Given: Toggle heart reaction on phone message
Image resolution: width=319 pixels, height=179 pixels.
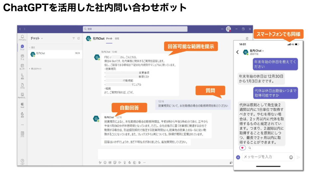Looking at the screenshot, I should [243, 148].
